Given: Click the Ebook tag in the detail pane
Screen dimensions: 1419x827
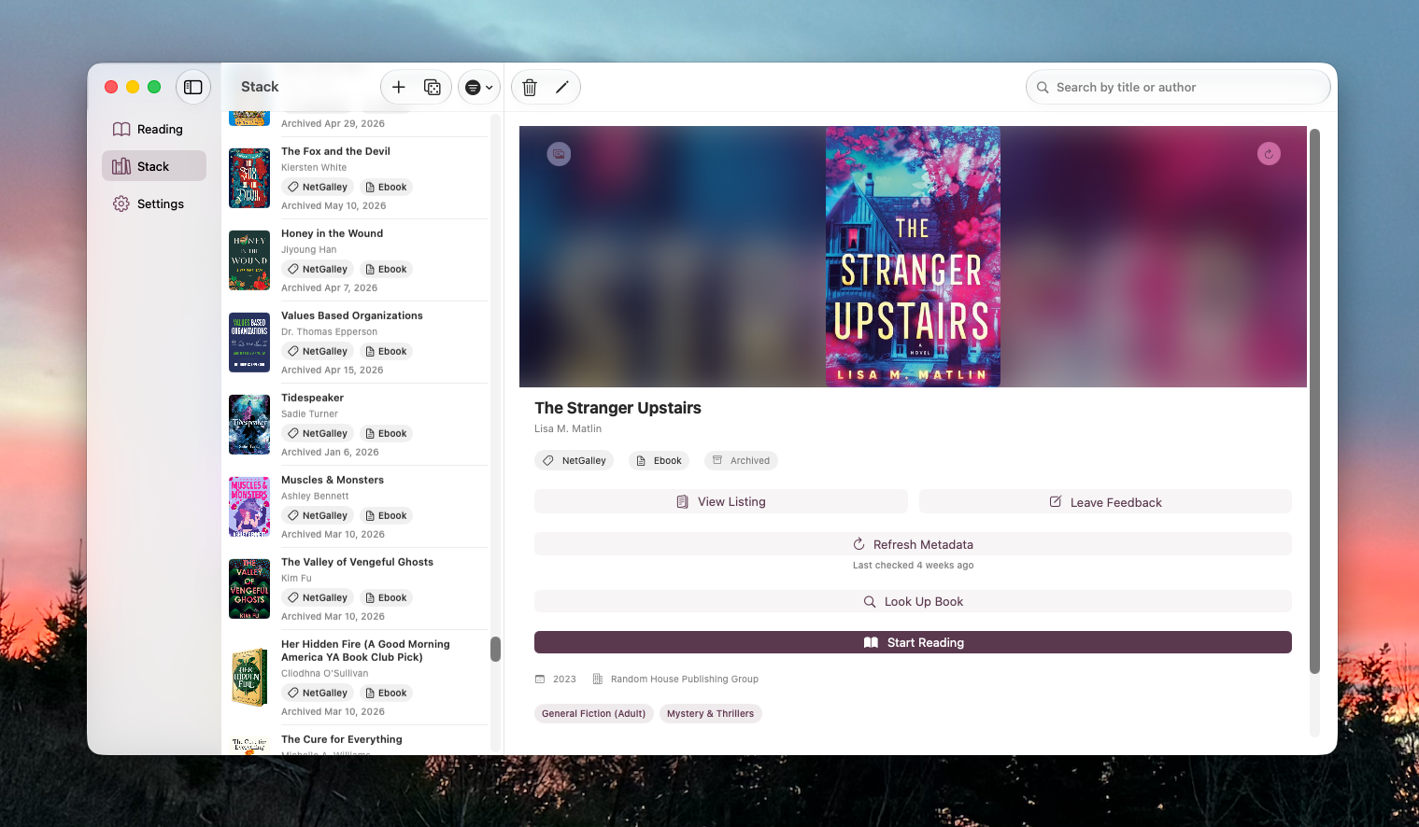Looking at the screenshot, I should point(659,460).
